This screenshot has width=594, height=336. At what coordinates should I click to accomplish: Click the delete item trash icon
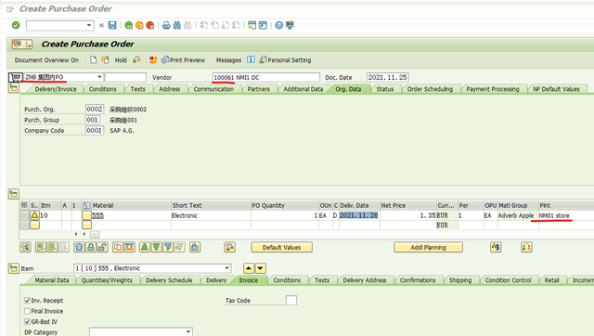[79, 248]
